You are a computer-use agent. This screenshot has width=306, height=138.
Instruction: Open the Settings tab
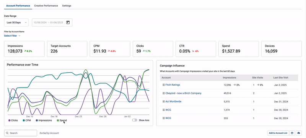pos(67,6)
